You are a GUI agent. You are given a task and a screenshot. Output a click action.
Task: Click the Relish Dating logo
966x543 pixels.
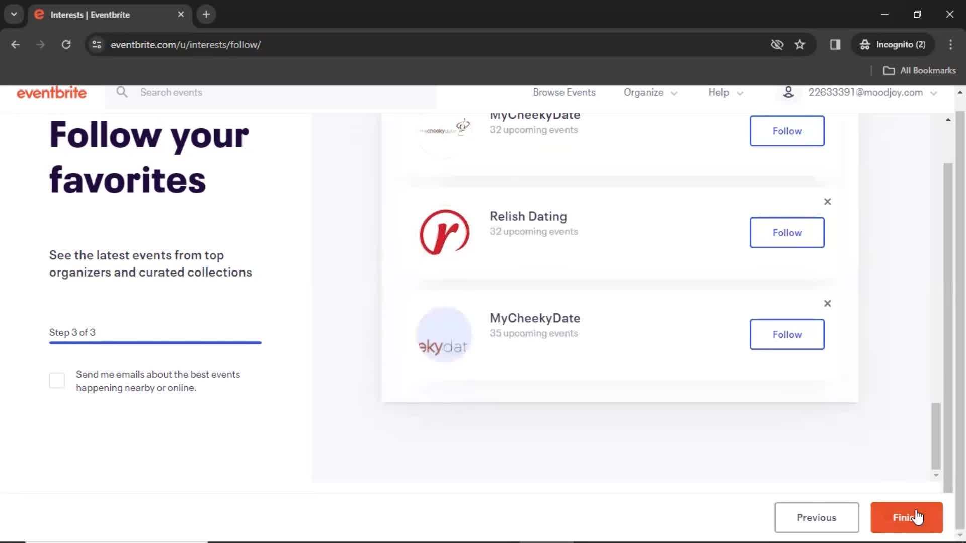444,232
